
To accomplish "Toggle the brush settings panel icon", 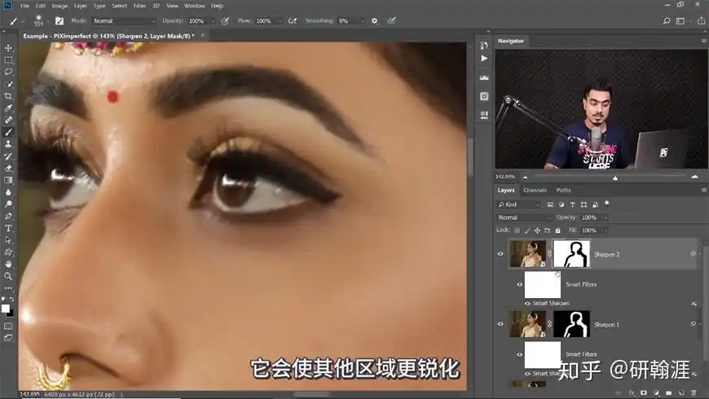I will (x=59, y=21).
